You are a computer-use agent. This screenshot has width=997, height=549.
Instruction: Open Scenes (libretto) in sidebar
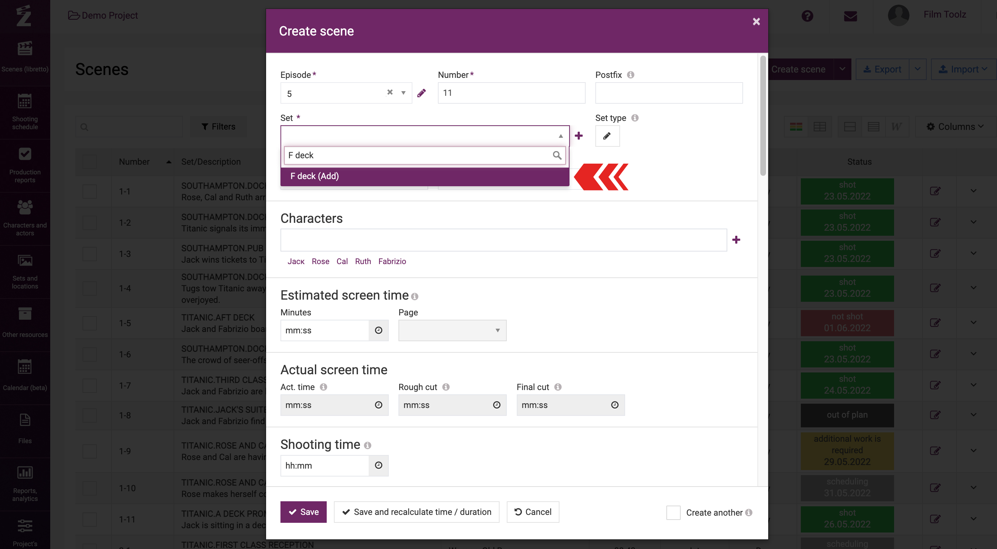tap(25, 57)
